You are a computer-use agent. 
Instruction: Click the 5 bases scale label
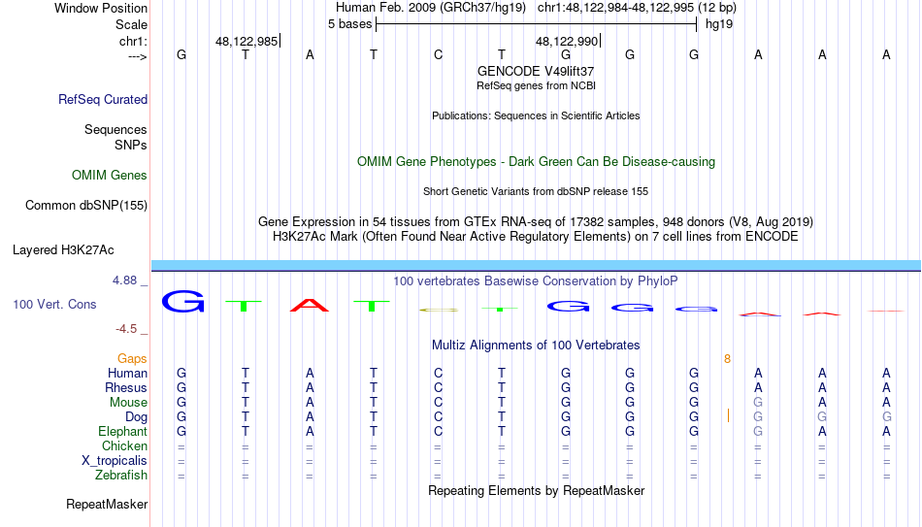[349, 24]
